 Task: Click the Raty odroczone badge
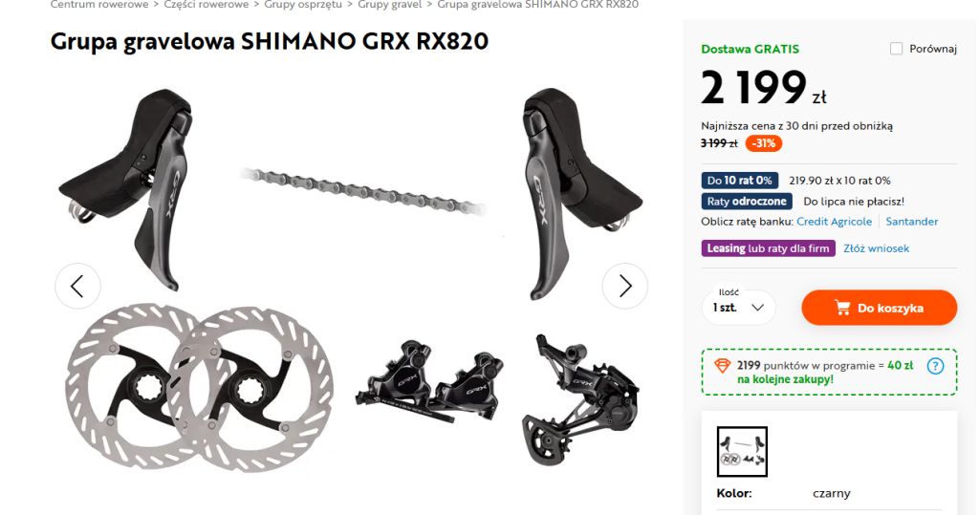click(x=746, y=201)
